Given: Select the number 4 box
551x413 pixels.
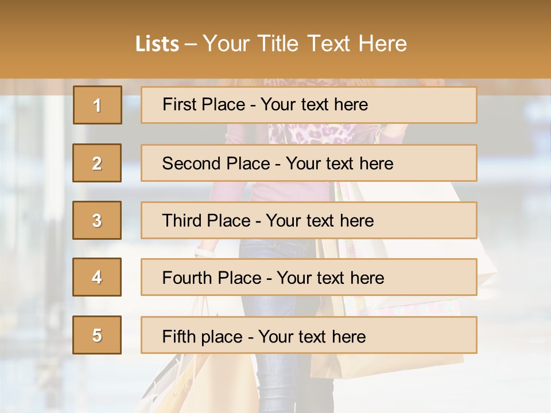Looking at the screenshot, I should [x=97, y=277].
